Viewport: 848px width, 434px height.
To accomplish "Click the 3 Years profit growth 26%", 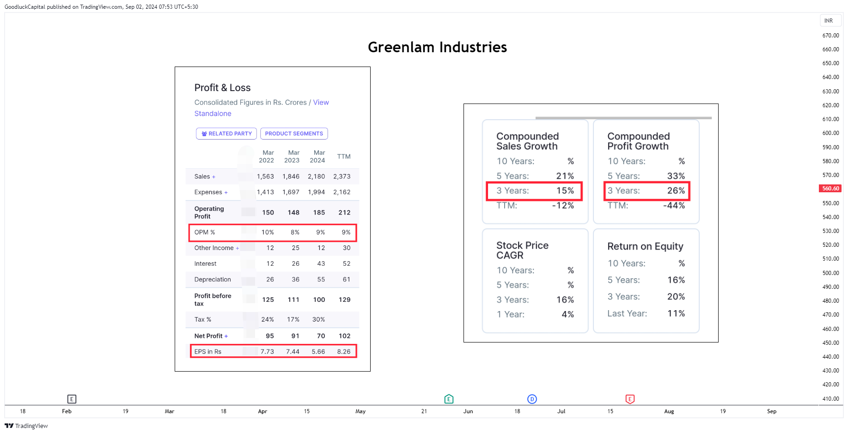I will coord(676,191).
